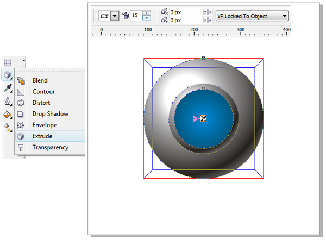The image size is (326, 240).
Task: Click the vanishing point Y coordinate icon
Action: click(165, 20)
